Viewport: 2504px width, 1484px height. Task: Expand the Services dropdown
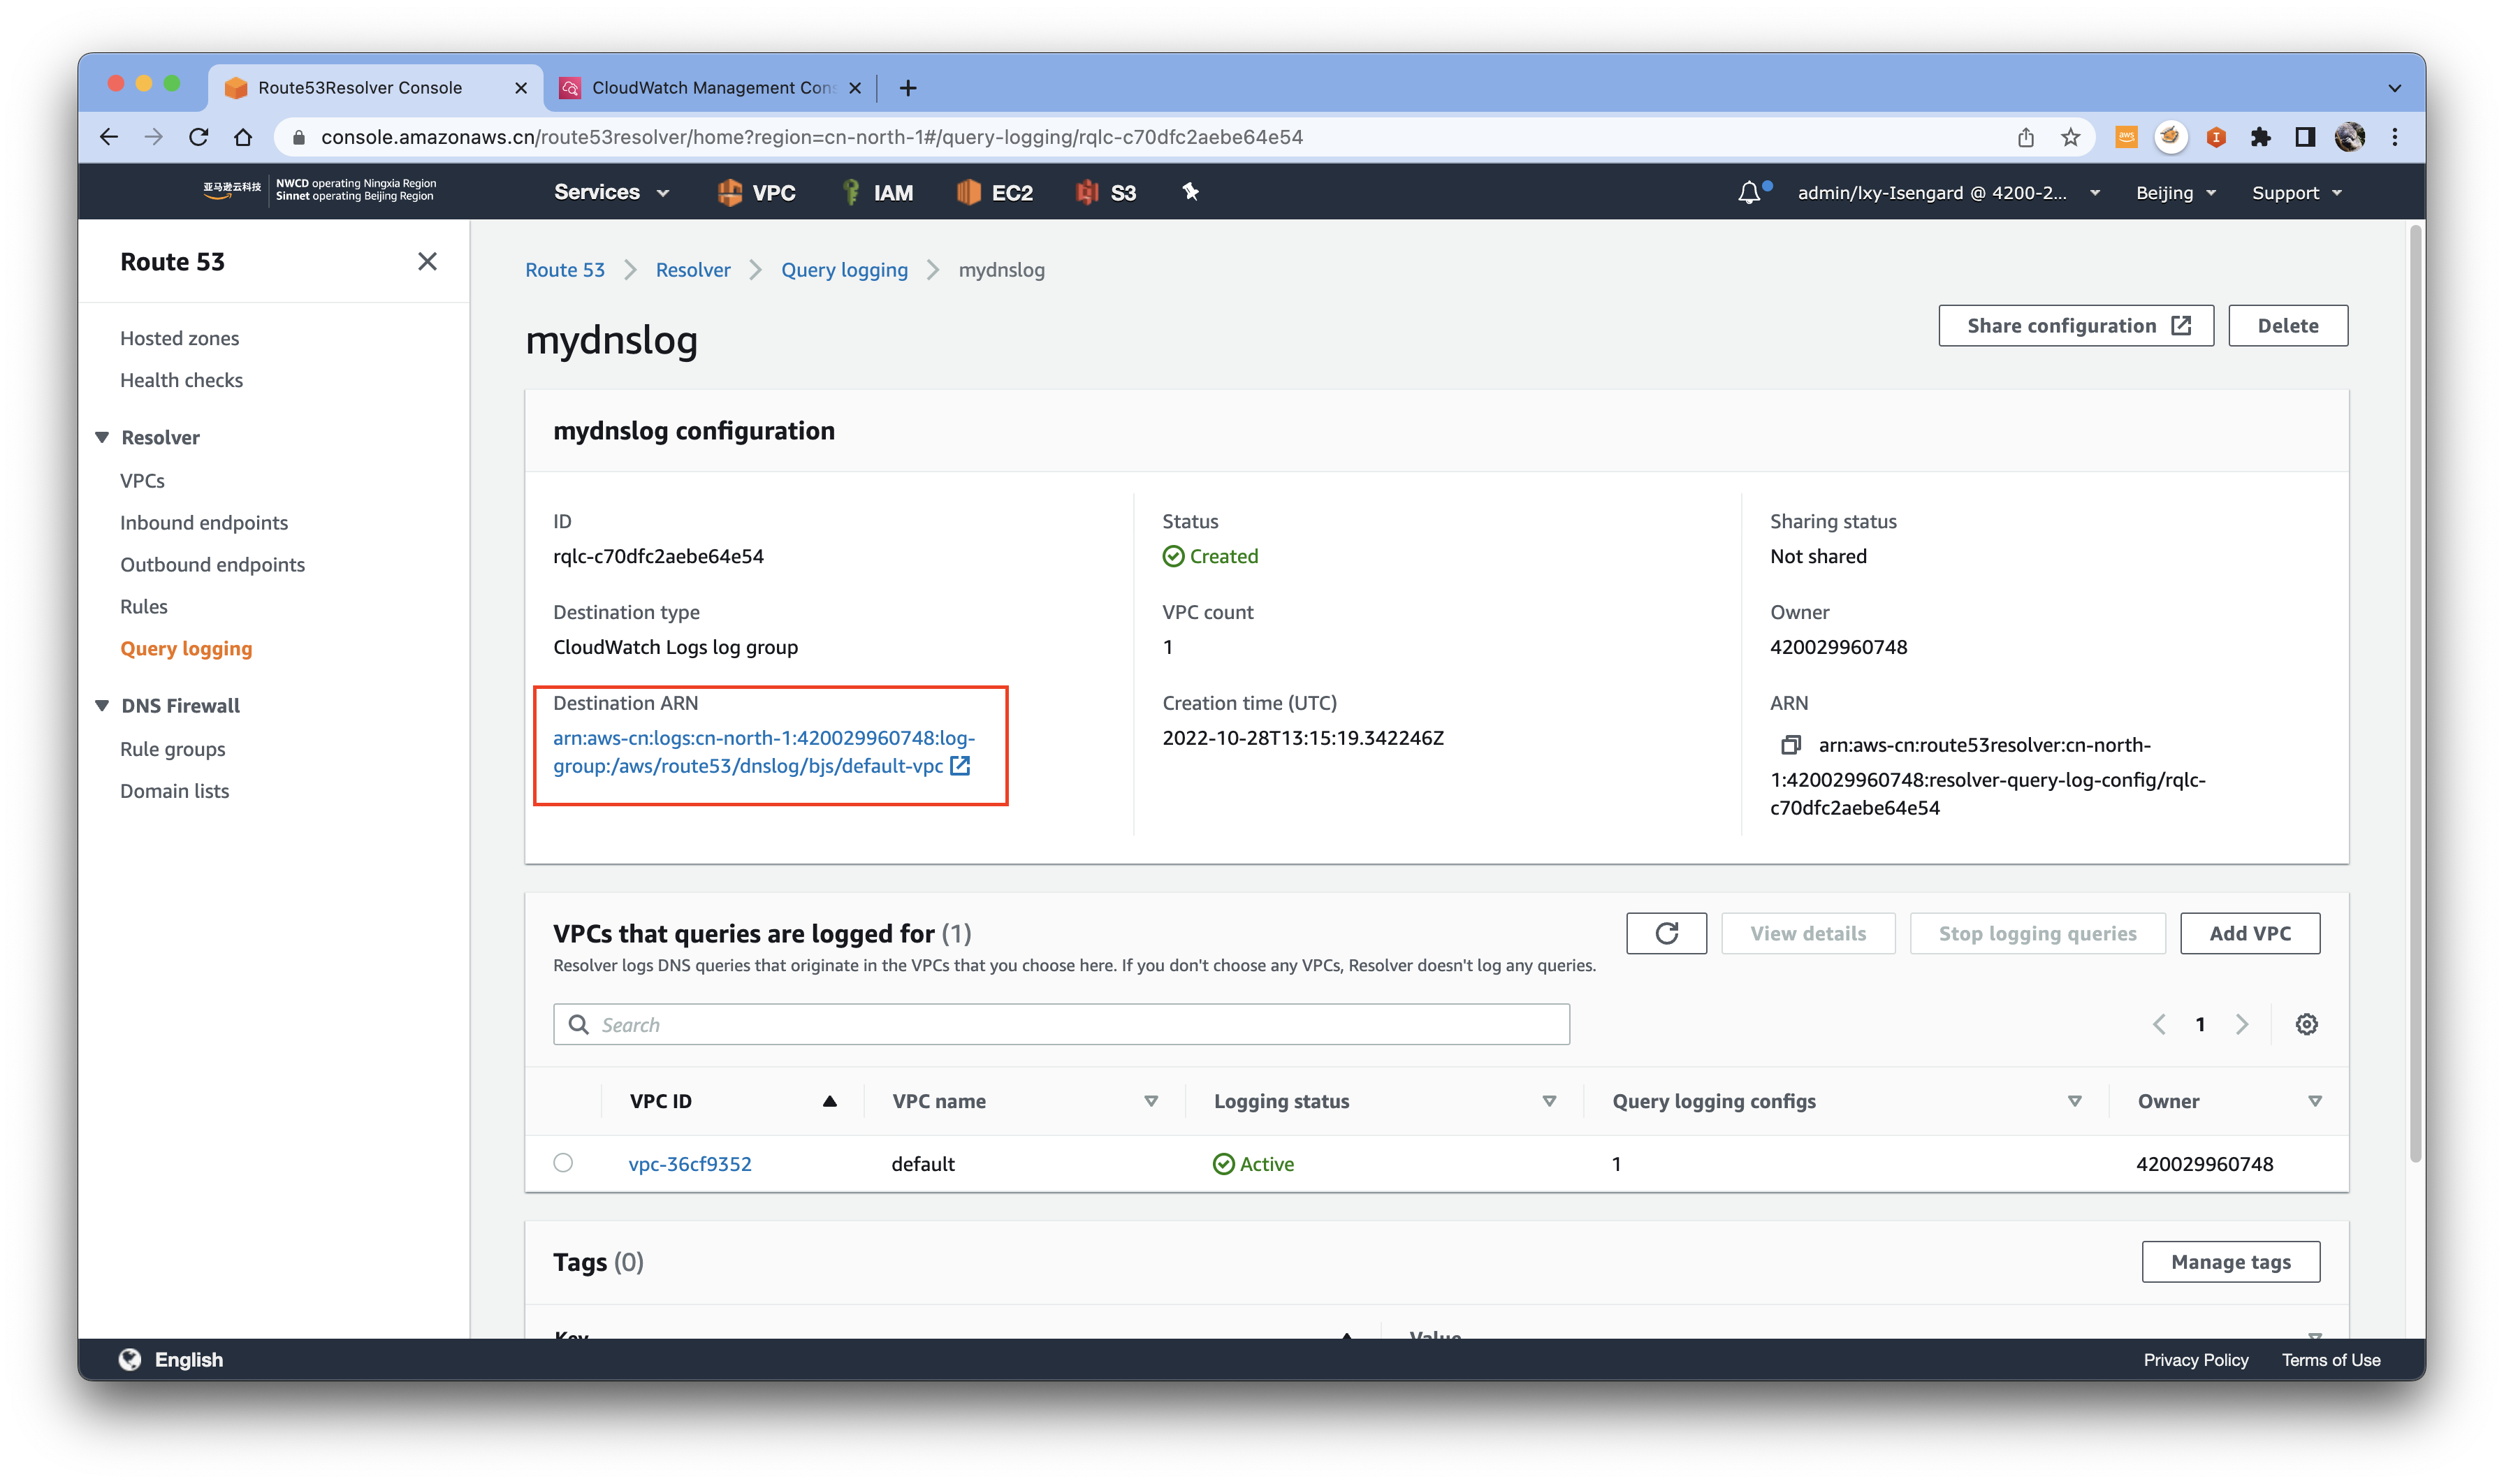611,192
